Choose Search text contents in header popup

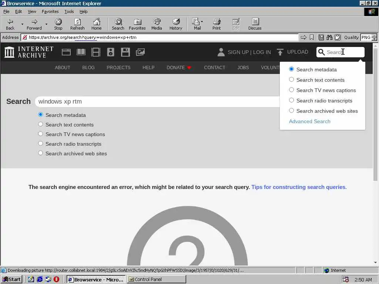[292, 80]
